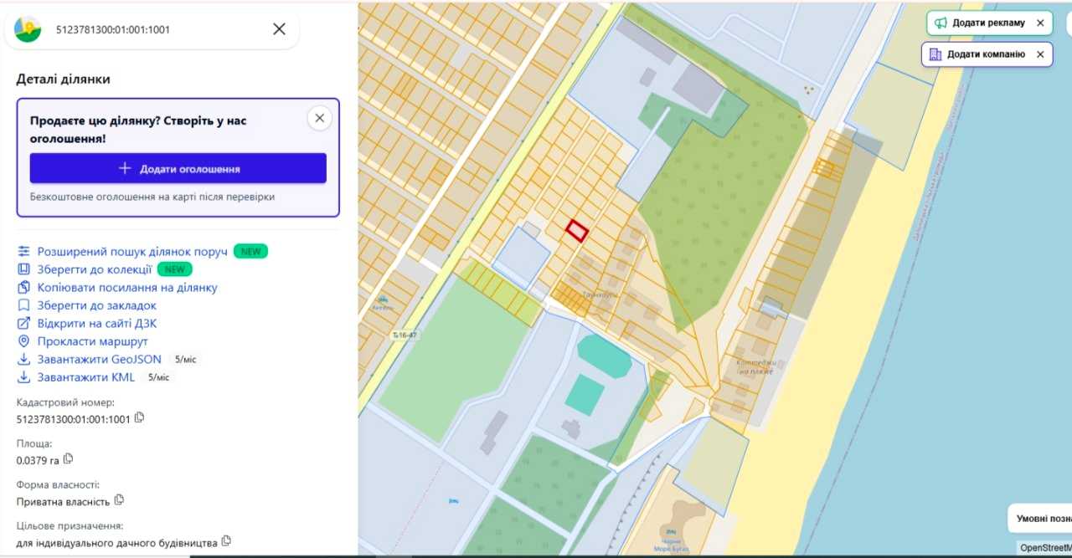Copy the cadastral number under 'Кадастровий номер'
This screenshot has width=1072, height=558.
pos(140,417)
